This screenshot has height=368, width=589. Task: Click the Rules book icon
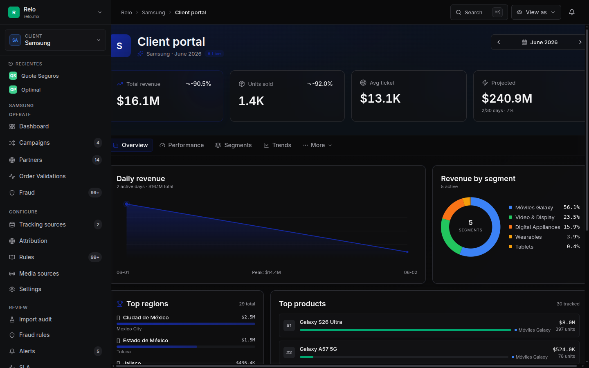coord(12,257)
